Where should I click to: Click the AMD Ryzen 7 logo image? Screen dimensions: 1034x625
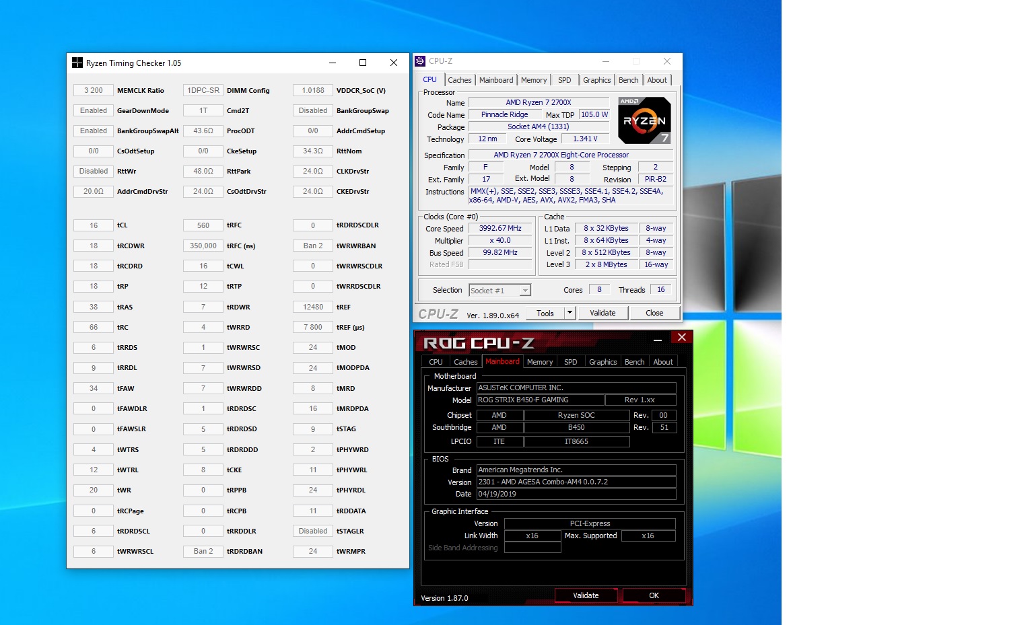[644, 120]
